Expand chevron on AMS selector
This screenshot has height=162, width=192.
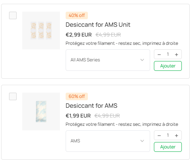142,141
